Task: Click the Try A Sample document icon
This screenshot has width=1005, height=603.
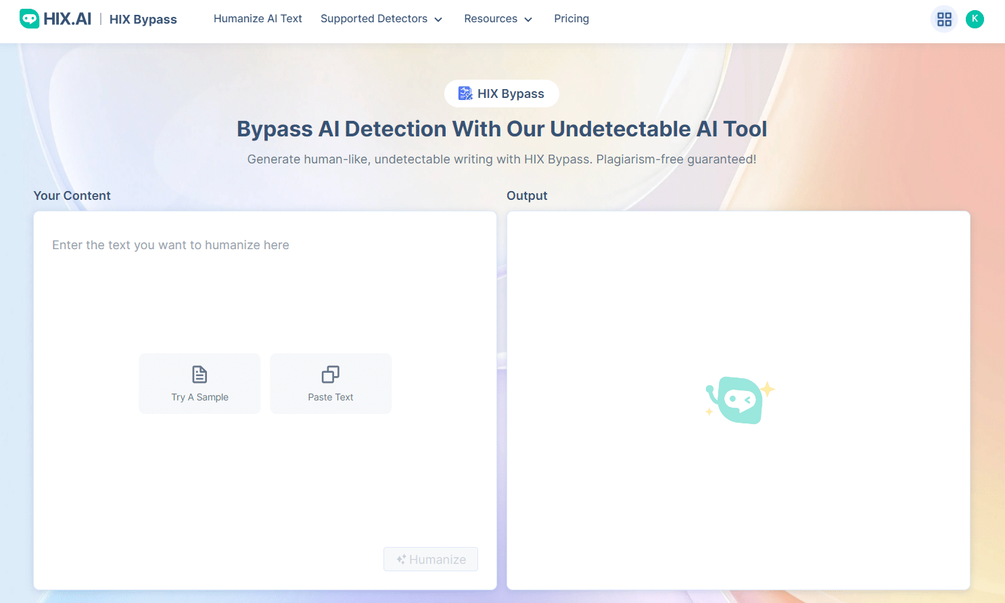Action: (200, 374)
